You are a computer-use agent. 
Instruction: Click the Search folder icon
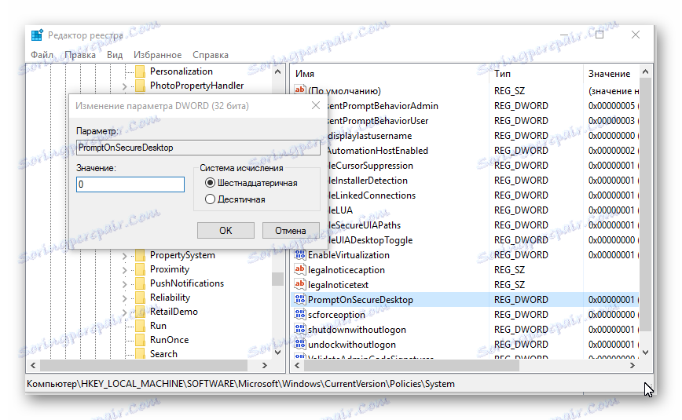[140, 354]
